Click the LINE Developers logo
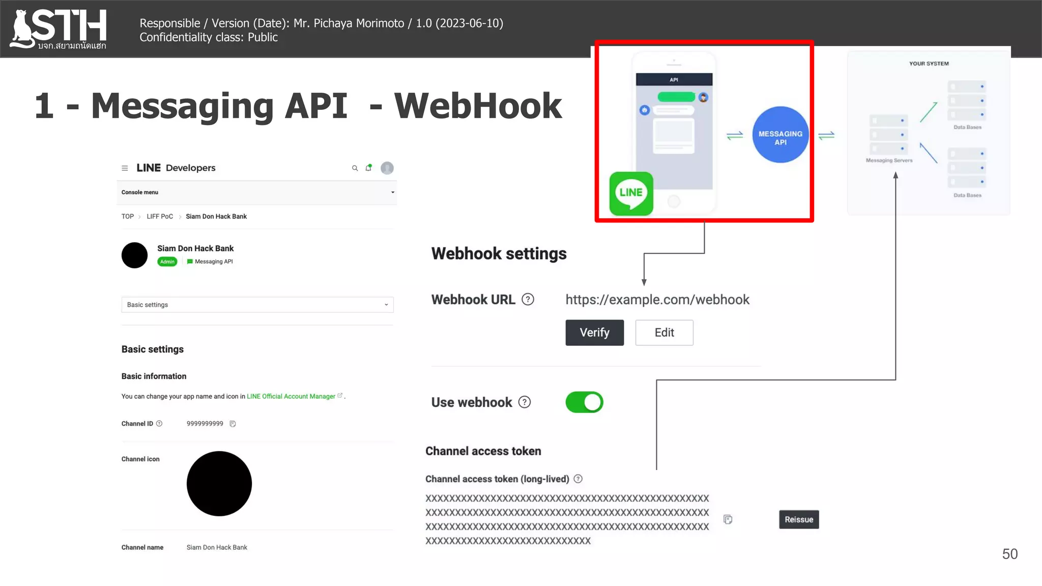Screen dimensions: 1042x586 click(x=176, y=168)
